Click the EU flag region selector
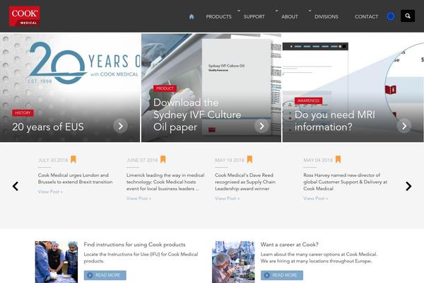Image resolution: width=424 pixels, height=283 pixels. (391, 16)
